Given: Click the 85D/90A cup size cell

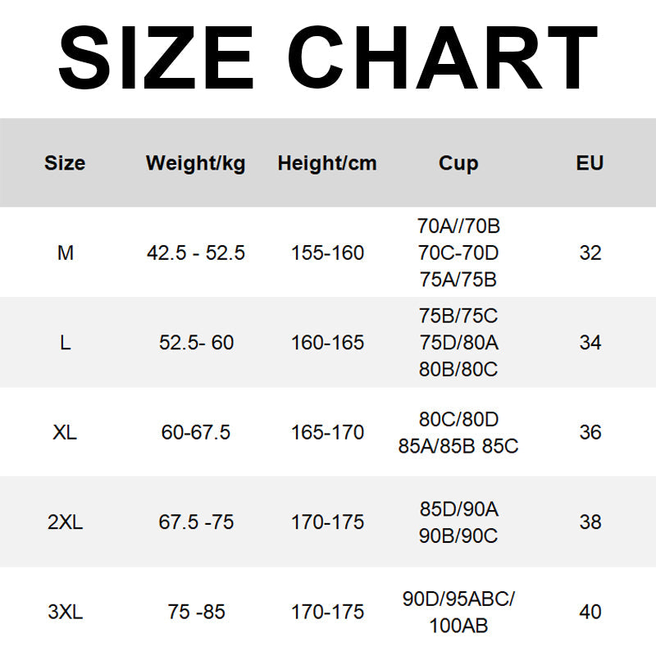Looking at the screenshot, I should (x=458, y=509).
